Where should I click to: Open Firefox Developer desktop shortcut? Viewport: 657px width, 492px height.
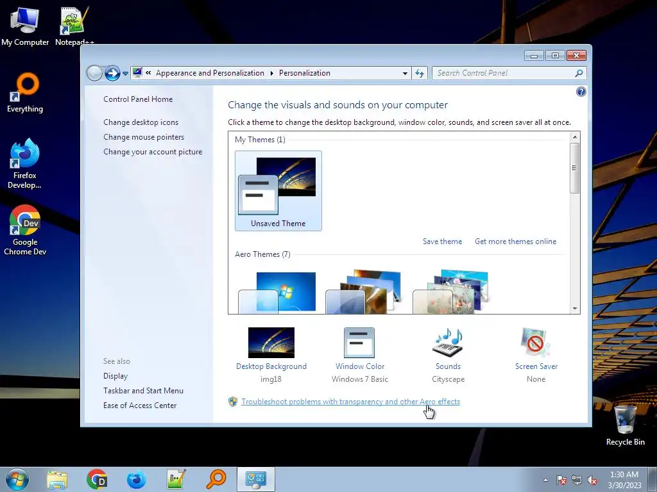click(x=25, y=163)
